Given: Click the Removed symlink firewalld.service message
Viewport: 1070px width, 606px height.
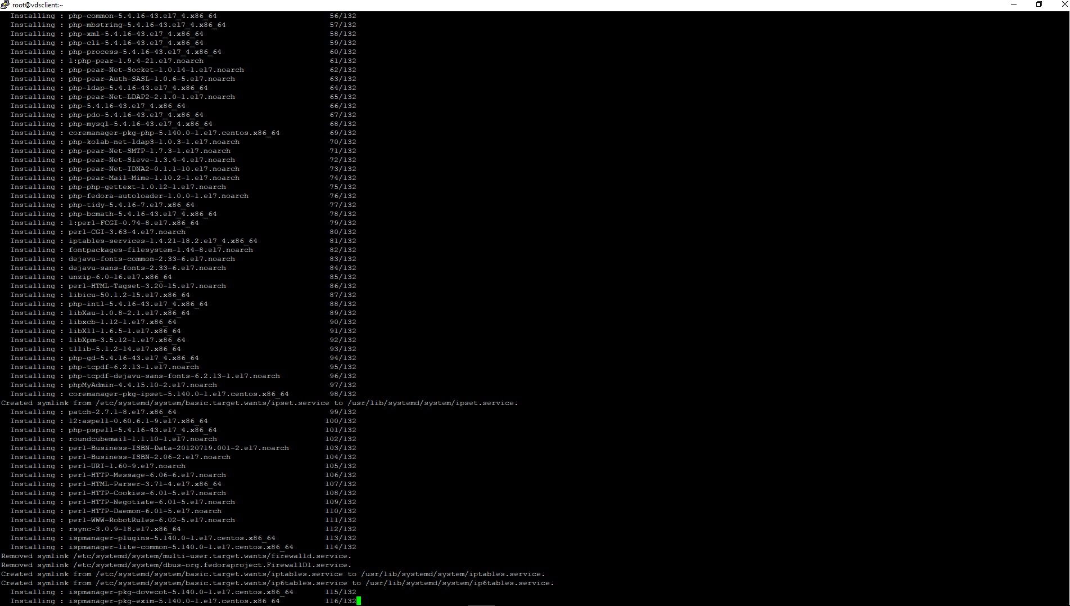Looking at the screenshot, I should coord(177,556).
